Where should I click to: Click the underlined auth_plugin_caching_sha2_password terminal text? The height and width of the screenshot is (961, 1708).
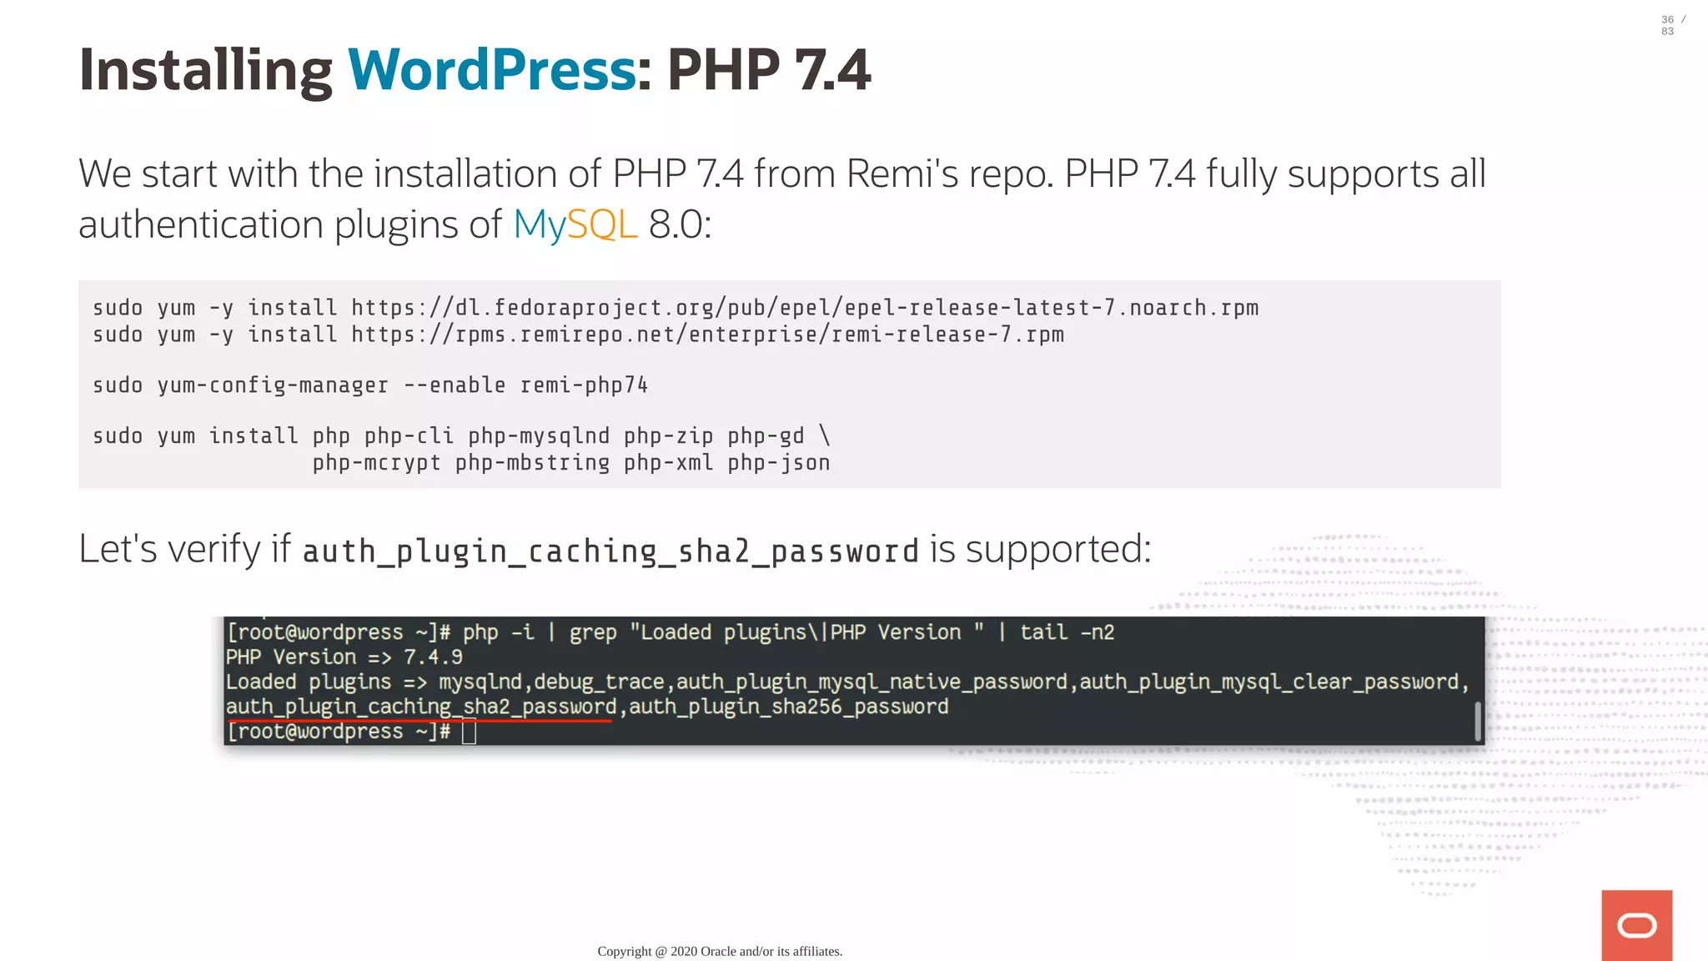421,707
